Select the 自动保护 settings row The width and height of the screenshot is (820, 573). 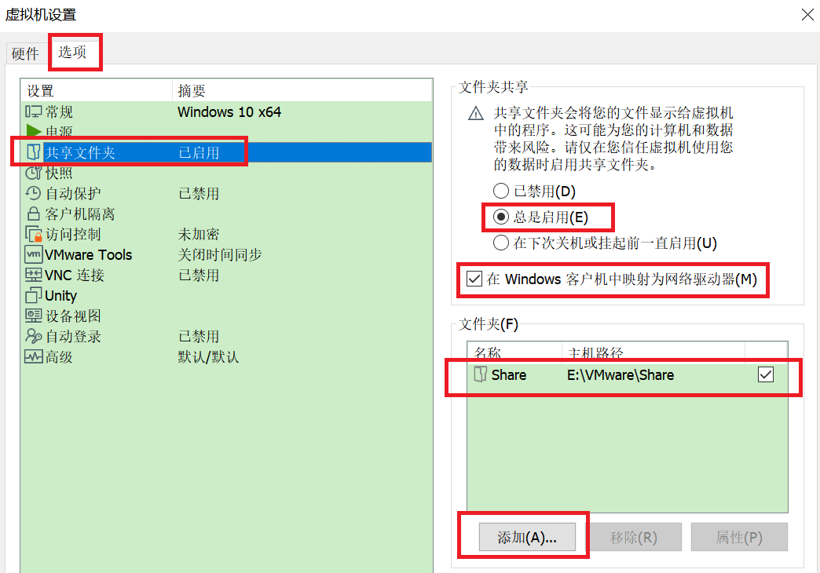pos(226,193)
